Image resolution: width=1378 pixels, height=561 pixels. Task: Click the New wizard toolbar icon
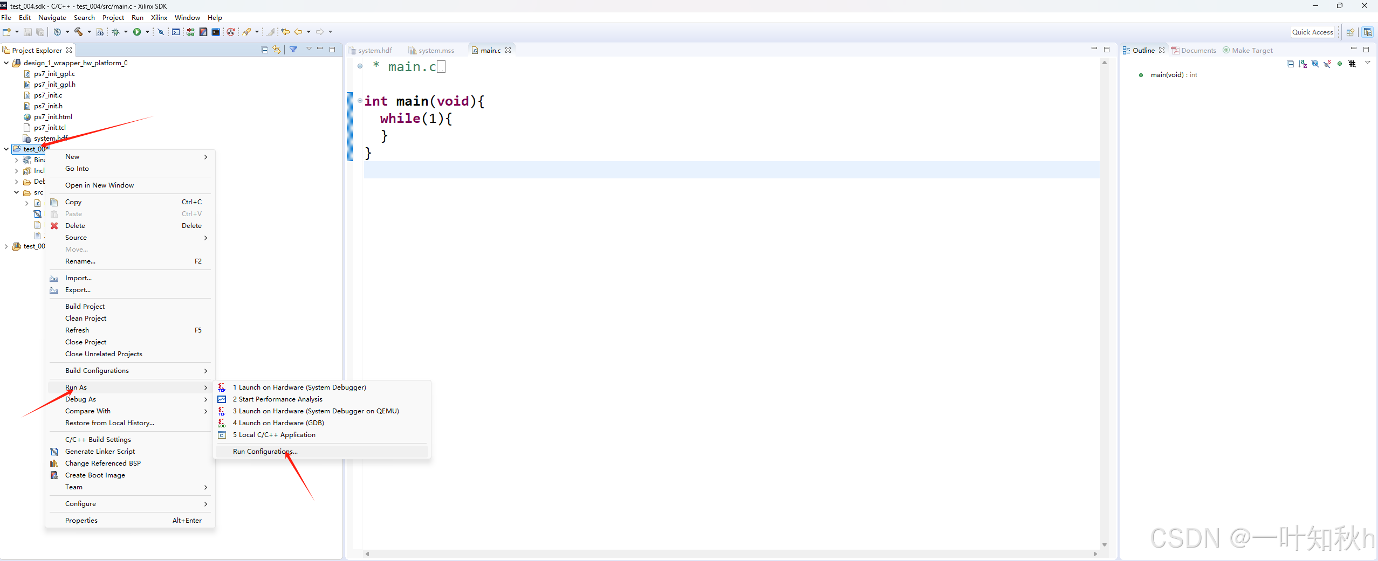[6, 32]
